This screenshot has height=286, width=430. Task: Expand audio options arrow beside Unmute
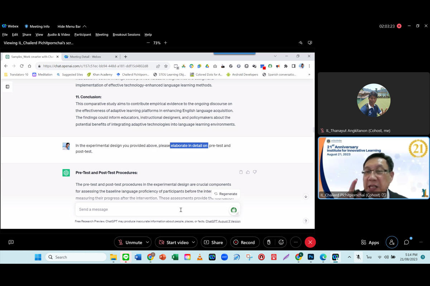pos(147,242)
